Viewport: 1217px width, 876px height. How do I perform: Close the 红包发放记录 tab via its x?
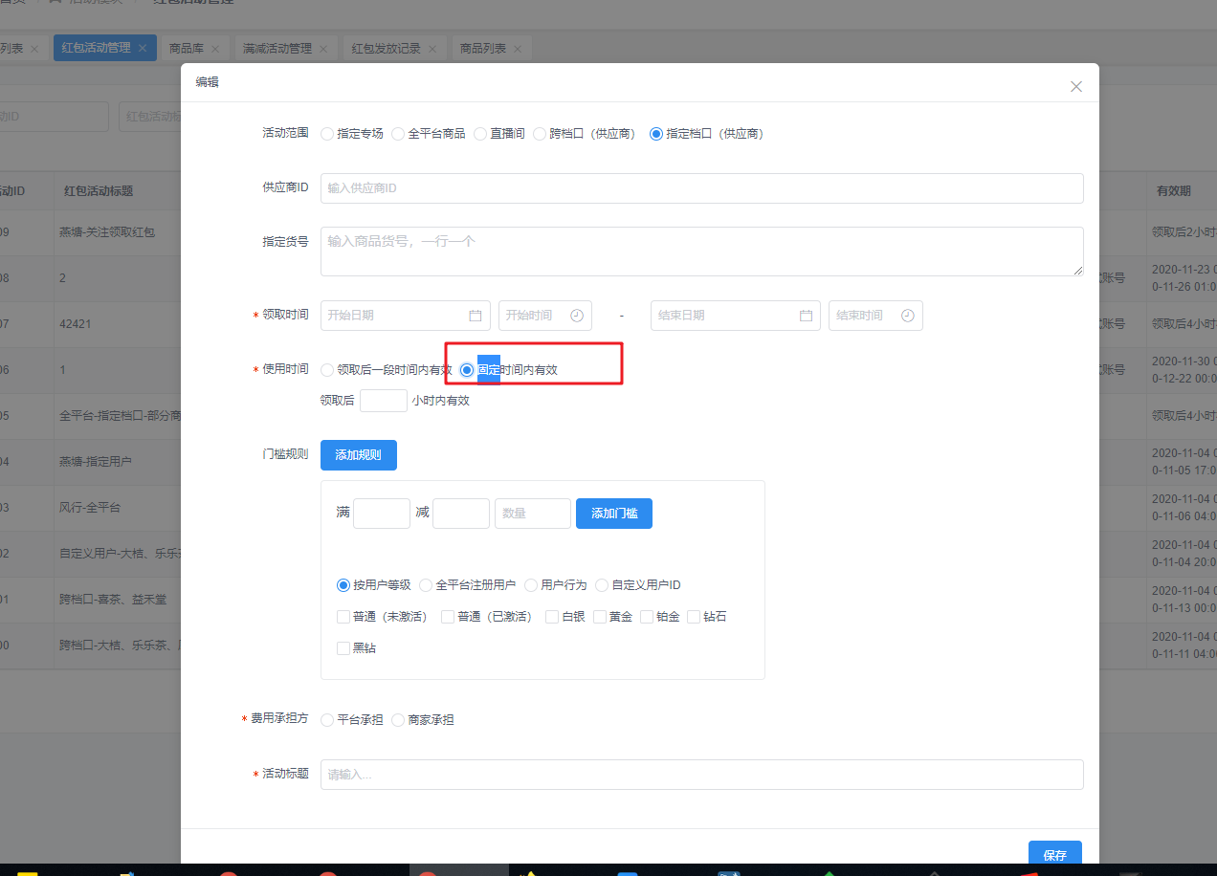pyautogui.click(x=432, y=49)
